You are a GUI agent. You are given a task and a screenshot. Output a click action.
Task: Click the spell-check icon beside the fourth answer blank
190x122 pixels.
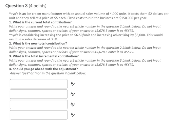73,115
